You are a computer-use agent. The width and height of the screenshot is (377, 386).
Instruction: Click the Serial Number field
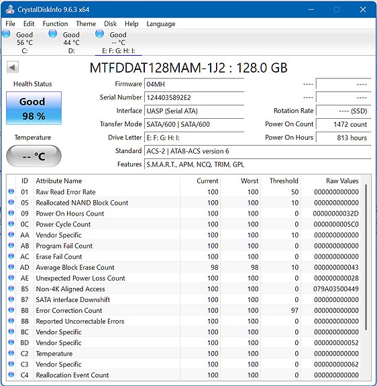click(195, 98)
